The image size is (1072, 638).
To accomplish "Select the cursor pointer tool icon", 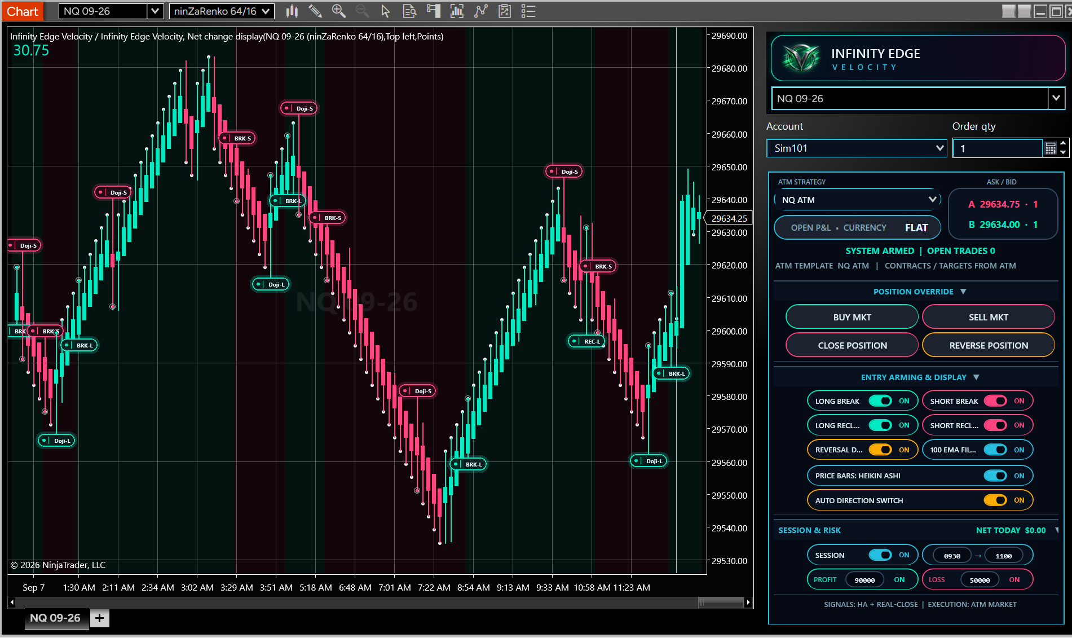I will click(386, 11).
